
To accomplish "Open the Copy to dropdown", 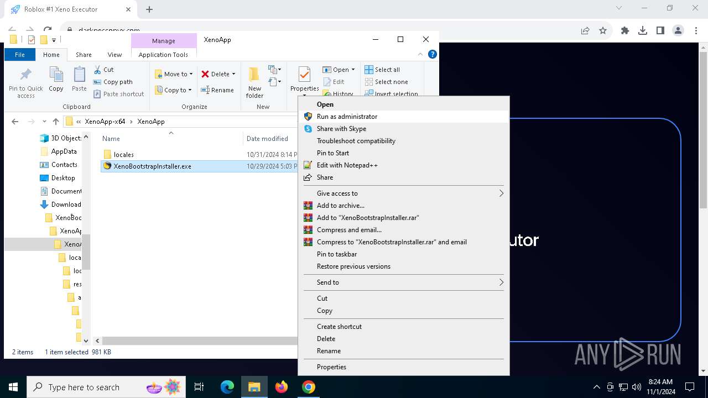I will pos(173,90).
